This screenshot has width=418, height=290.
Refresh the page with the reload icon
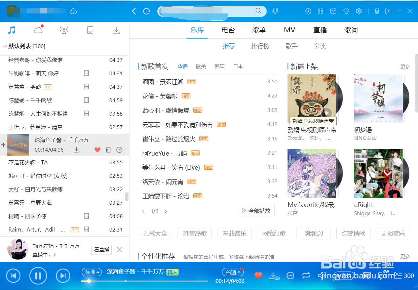pyautogui.click(x=147, y=11)
